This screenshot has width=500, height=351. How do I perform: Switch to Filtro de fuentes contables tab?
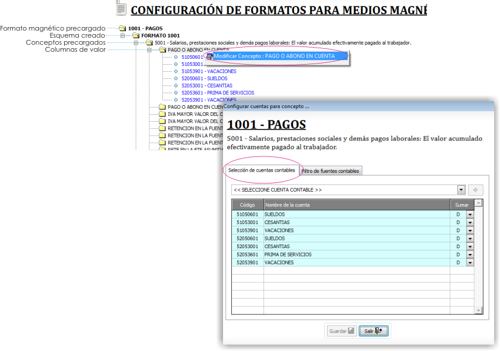pos(331,171)
